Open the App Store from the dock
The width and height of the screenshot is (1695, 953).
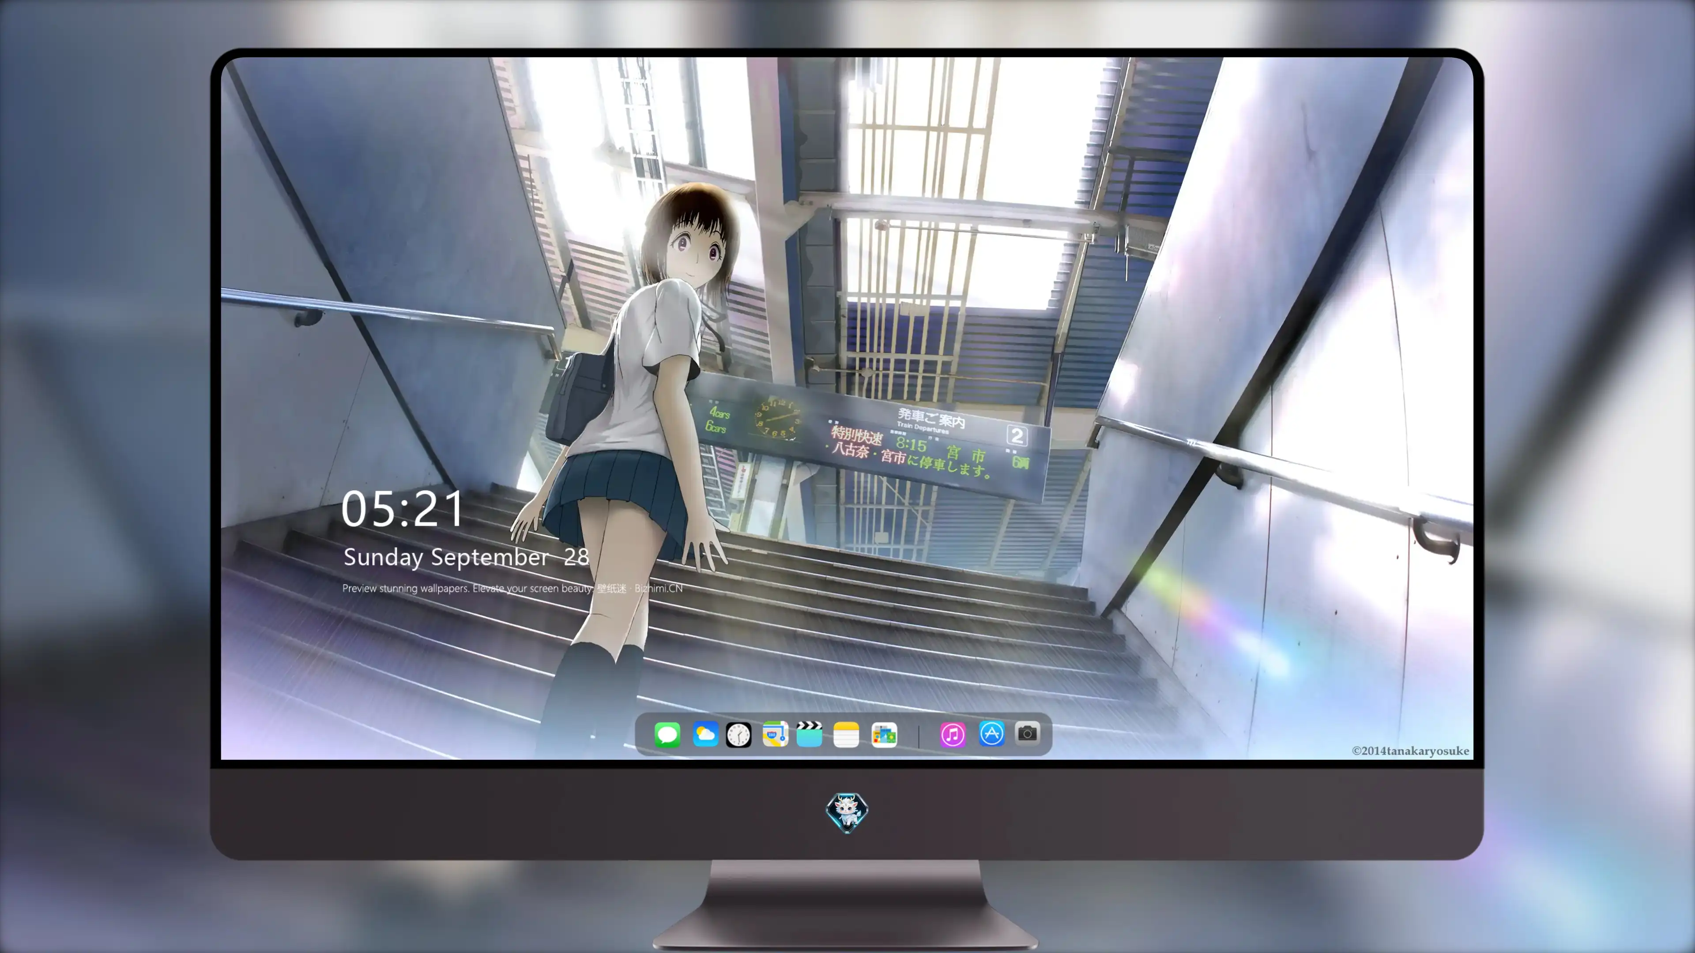[x=991, y=733]
